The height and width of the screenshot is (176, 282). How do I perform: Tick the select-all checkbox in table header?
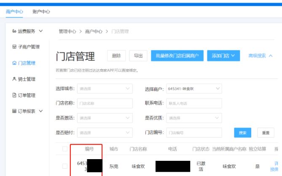pyautogui.click(x=65, y=149)
